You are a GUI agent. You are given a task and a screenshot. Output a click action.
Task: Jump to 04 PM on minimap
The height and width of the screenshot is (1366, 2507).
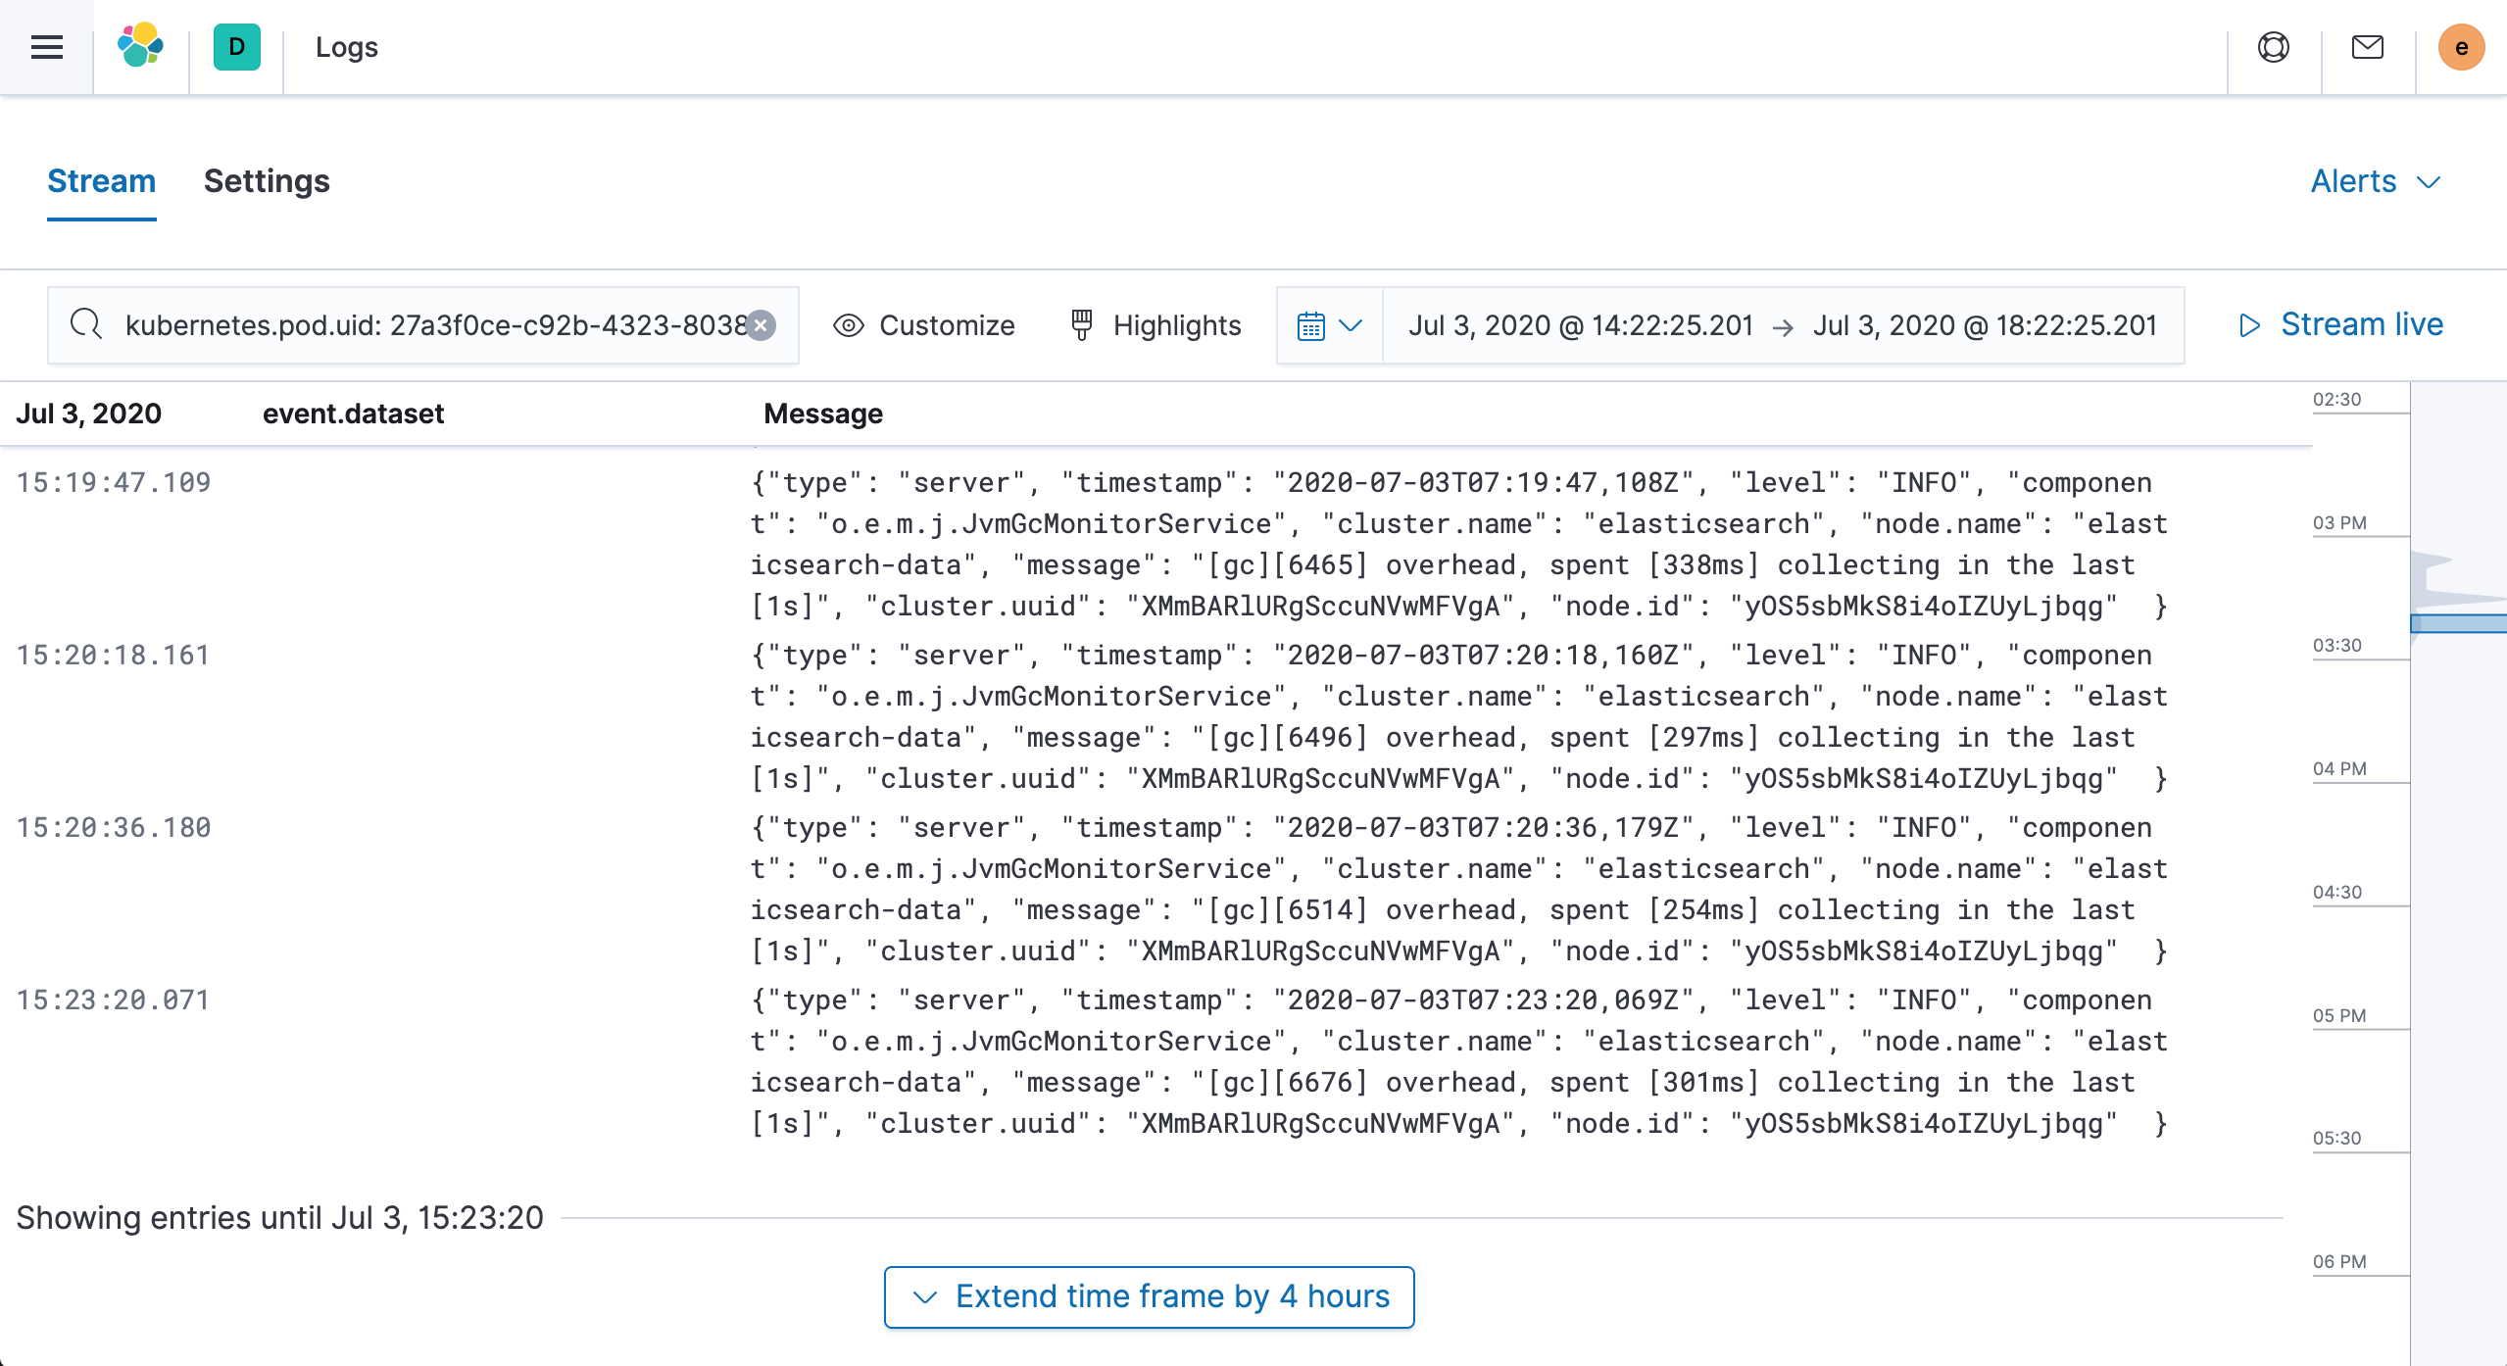pos(2339,768)
